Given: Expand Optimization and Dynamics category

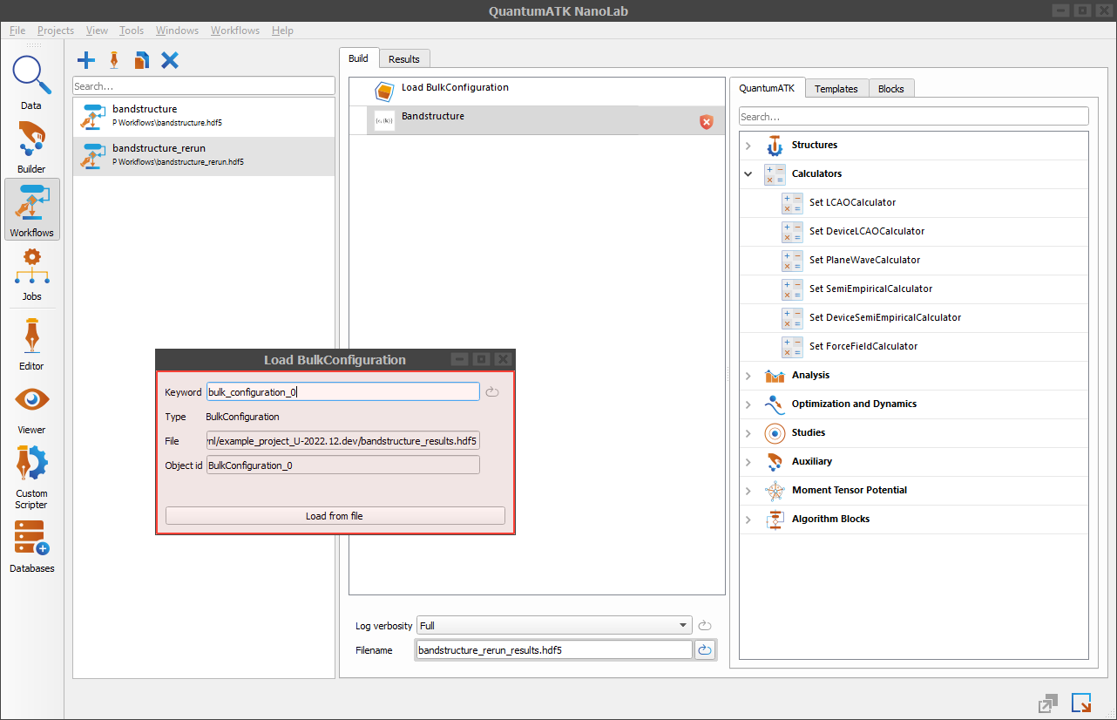Looking at the screenshot, I should click(748, 404).
